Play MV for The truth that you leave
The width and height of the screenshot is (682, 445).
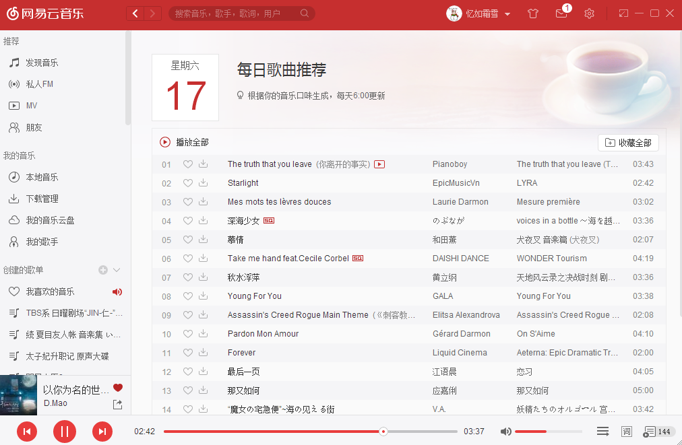pyautogui.click(x=379, y=164)
